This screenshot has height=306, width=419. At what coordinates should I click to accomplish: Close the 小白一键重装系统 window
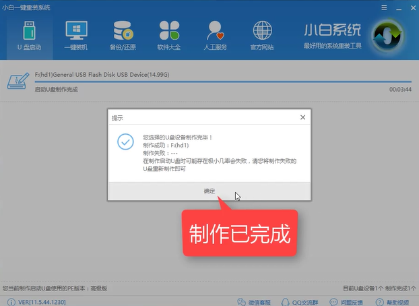click(x=413, y=8)
